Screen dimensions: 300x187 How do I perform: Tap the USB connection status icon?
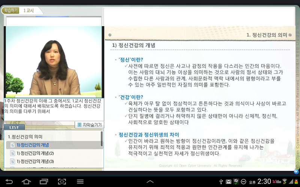(x=221, y=182)
